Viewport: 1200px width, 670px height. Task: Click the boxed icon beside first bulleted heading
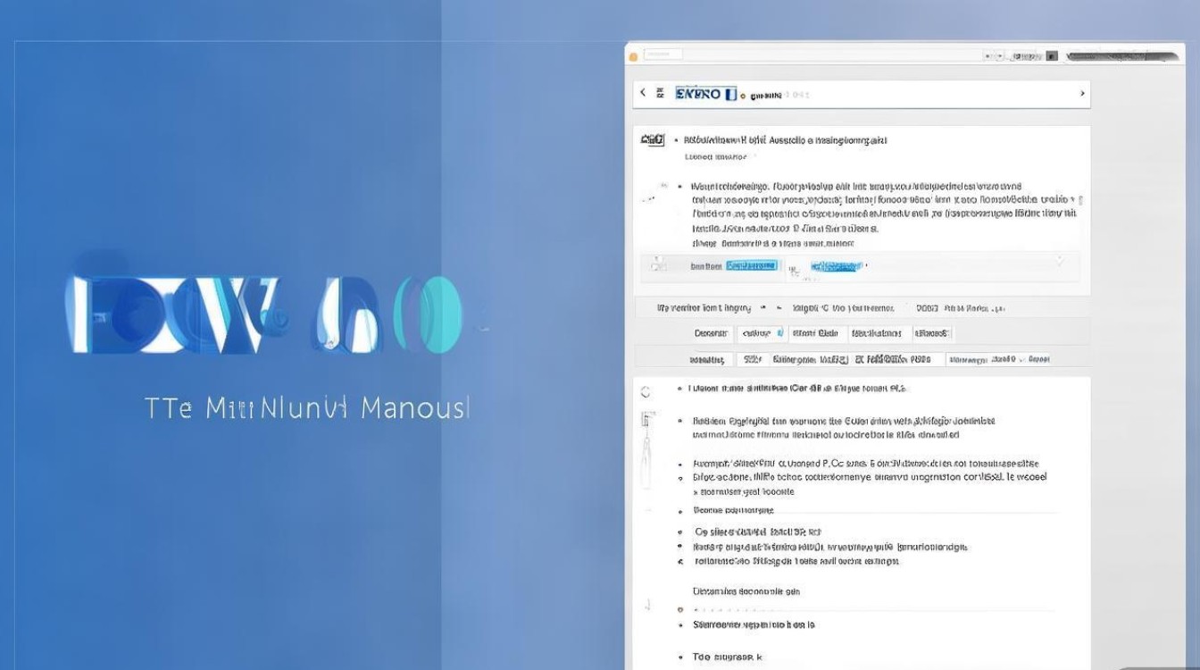[x=653, y=140]
